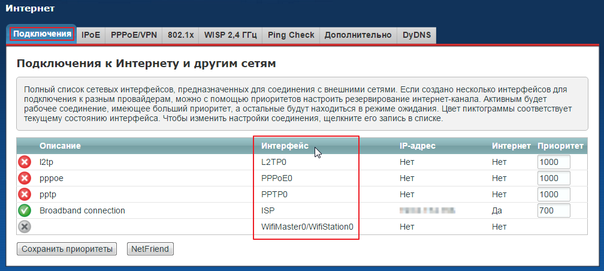
Task: Edit the priority field for l2tp
Action: tap(553, 162)
